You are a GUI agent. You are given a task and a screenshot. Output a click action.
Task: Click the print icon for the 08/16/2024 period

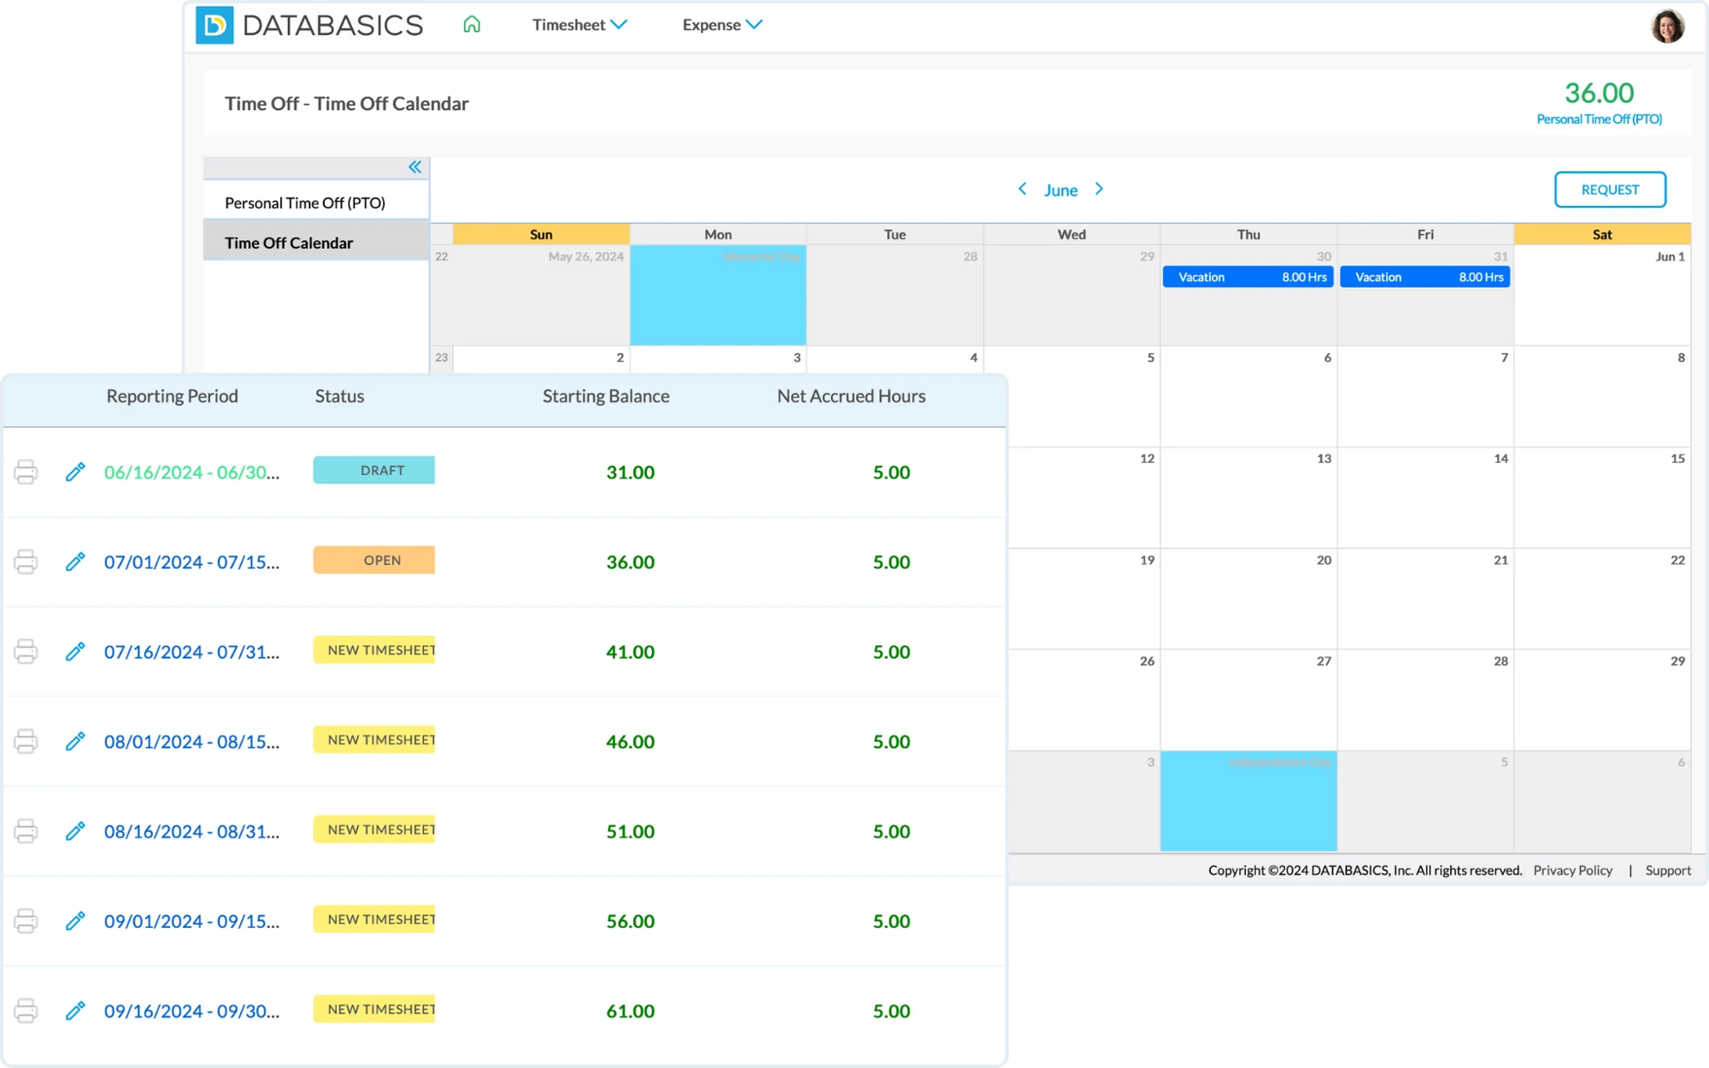26,830
